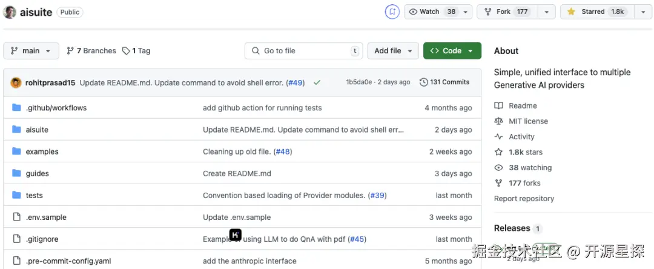The image size is (654, 269).
Task: Open the Starred lists dropdown arrow
Action: 642,12
